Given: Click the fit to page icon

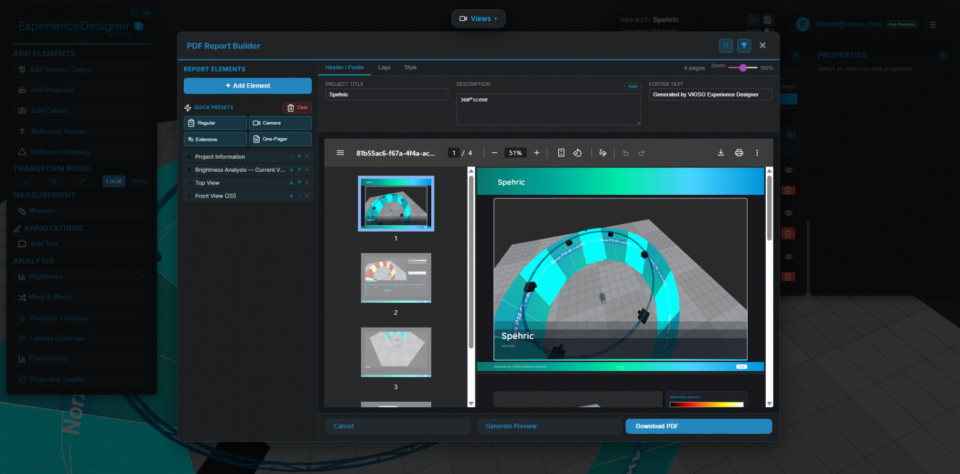Looking at the screenshot, I should [561, 153].
